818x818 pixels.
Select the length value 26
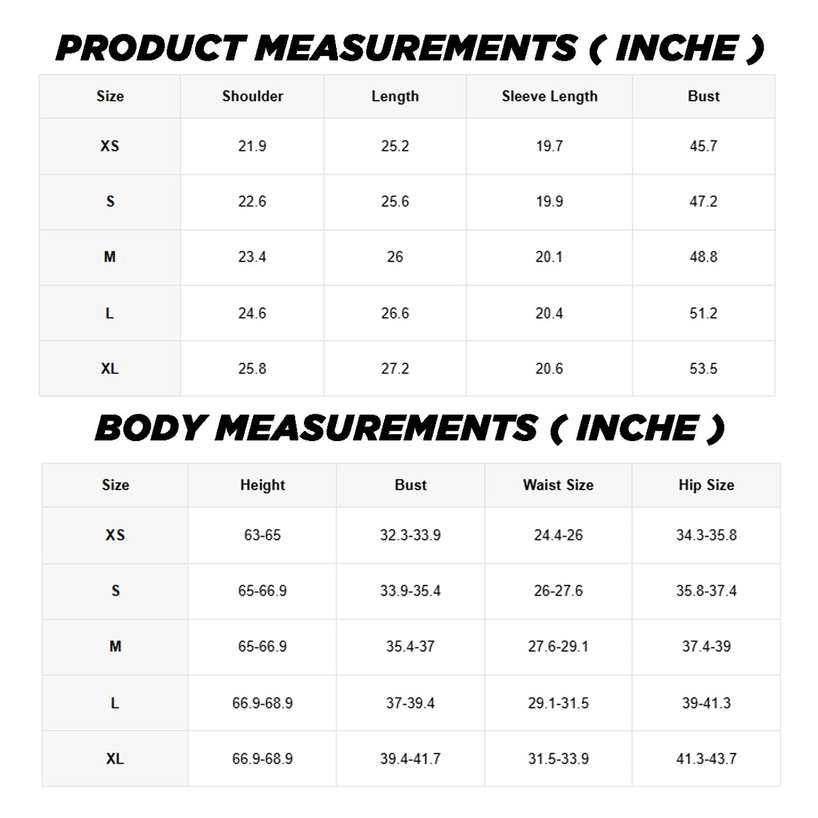[x=395, y=257]
